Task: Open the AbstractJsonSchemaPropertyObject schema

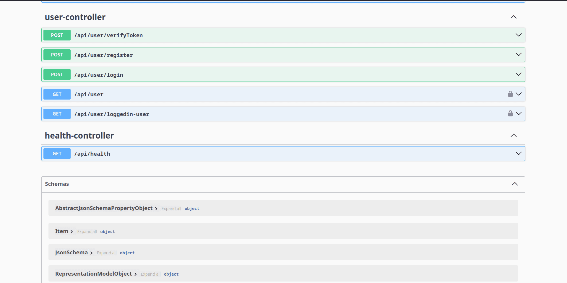Action: tap(104, 208)
